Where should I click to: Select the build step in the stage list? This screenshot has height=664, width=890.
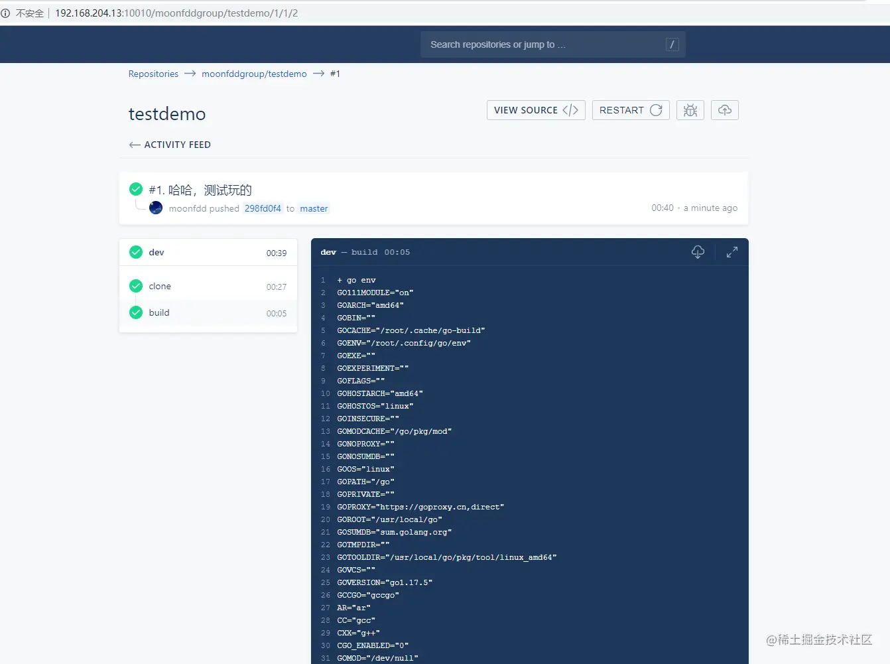click(208, 312)
